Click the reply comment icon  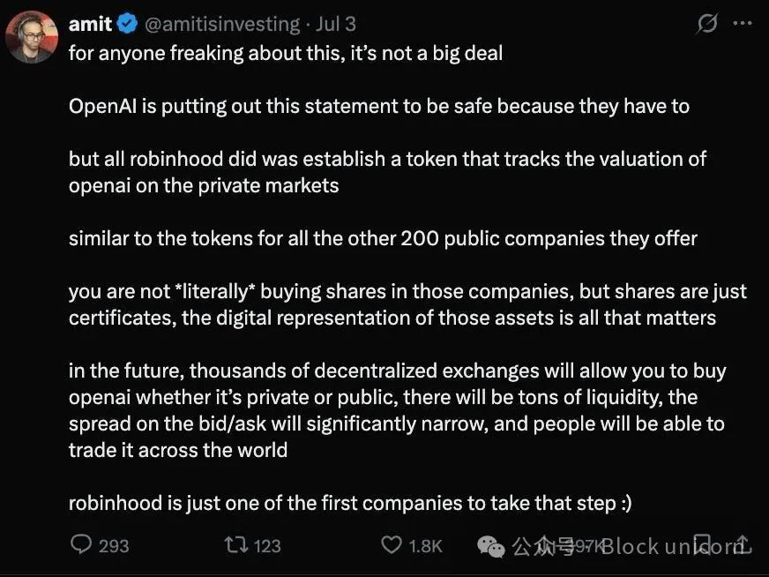(81, 545)
